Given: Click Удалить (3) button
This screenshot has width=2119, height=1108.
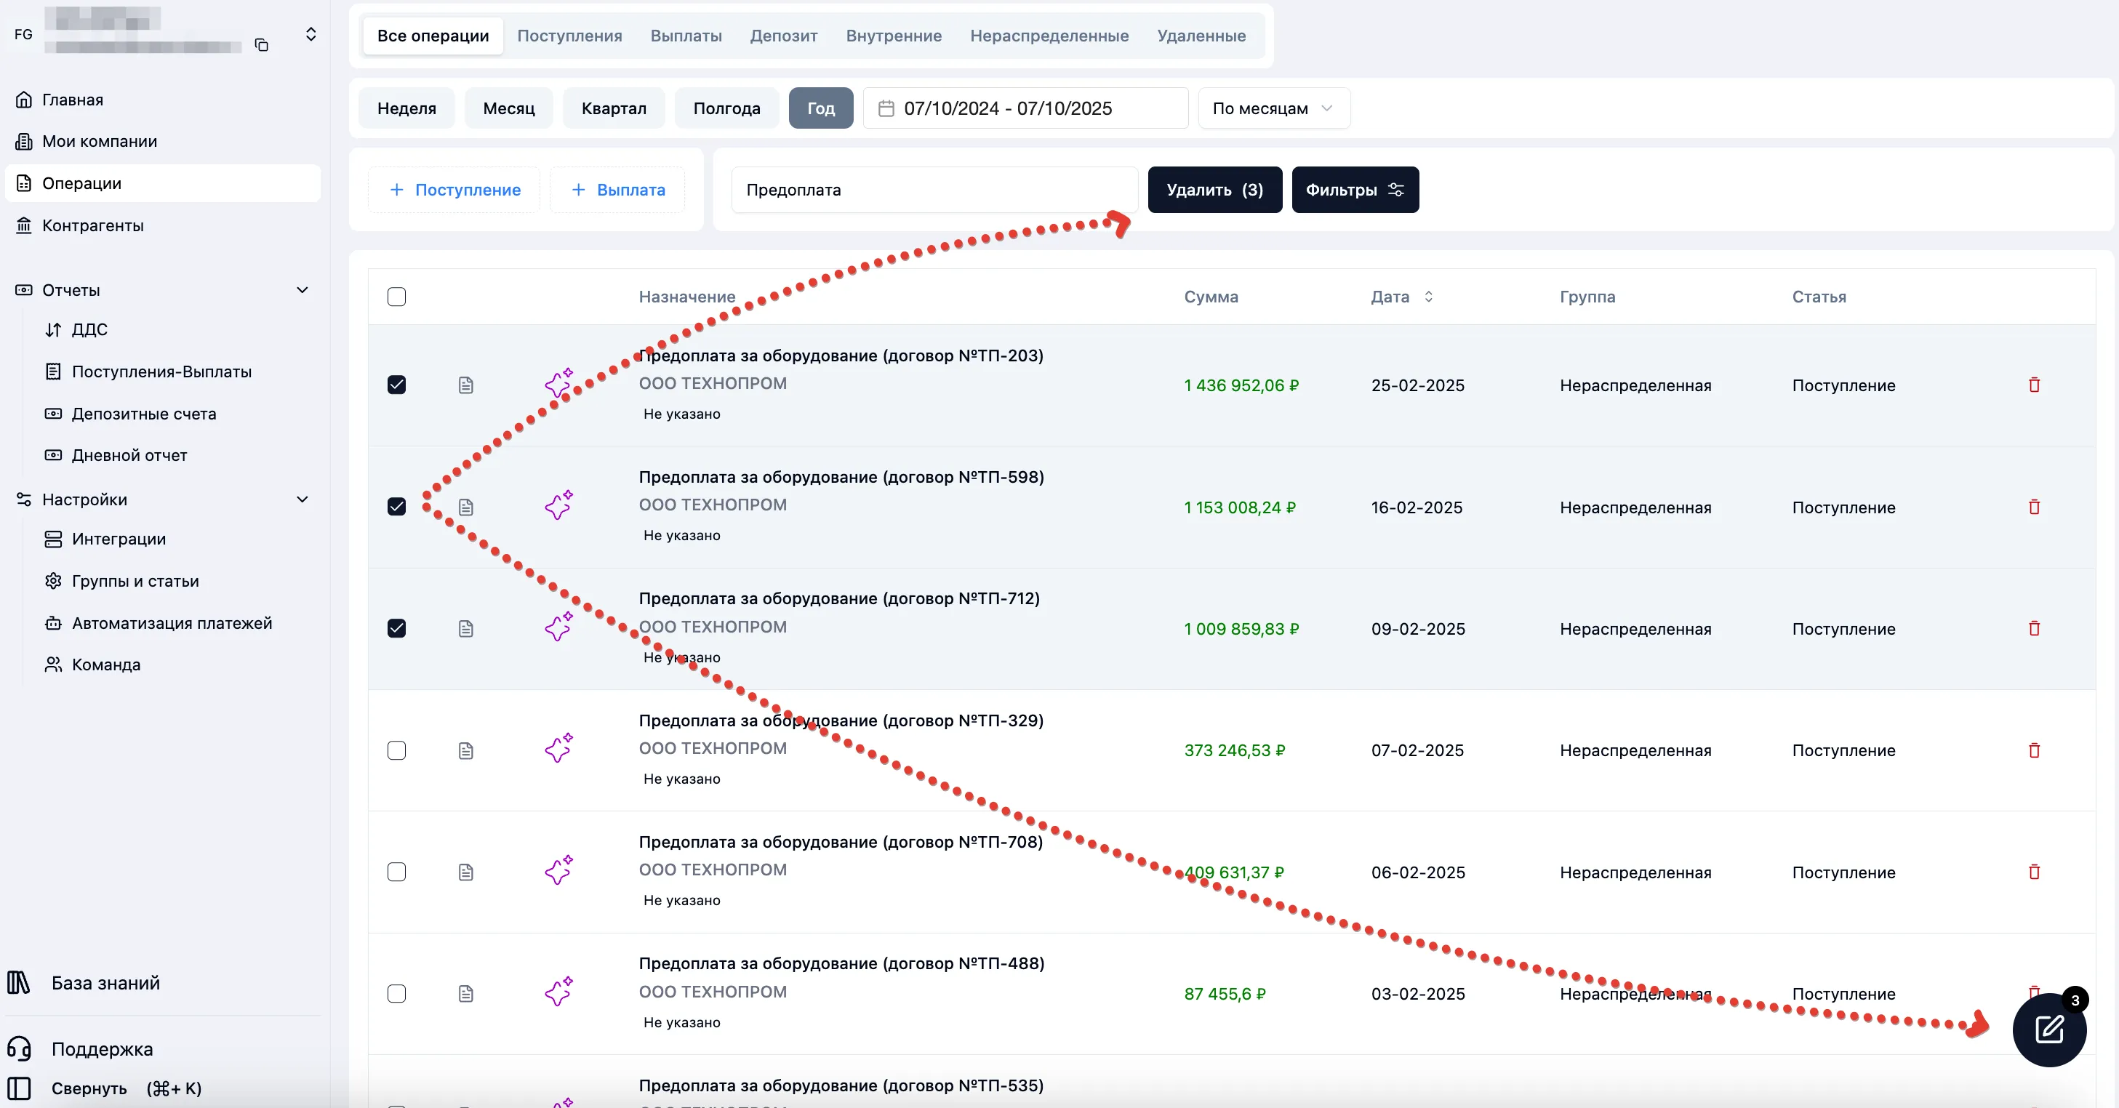Looking at the screenshot, I should [1214, 190].
